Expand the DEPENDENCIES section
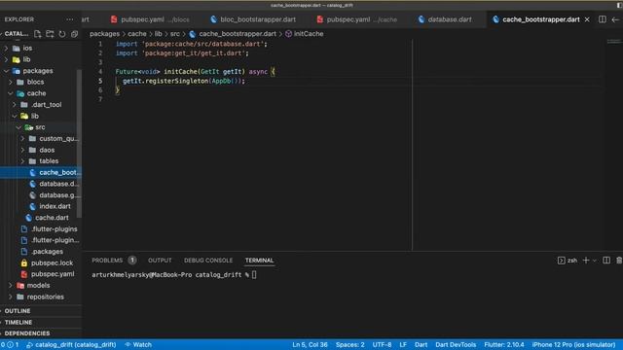The height and width of the screenshot is (350, 623). (27, 333)
